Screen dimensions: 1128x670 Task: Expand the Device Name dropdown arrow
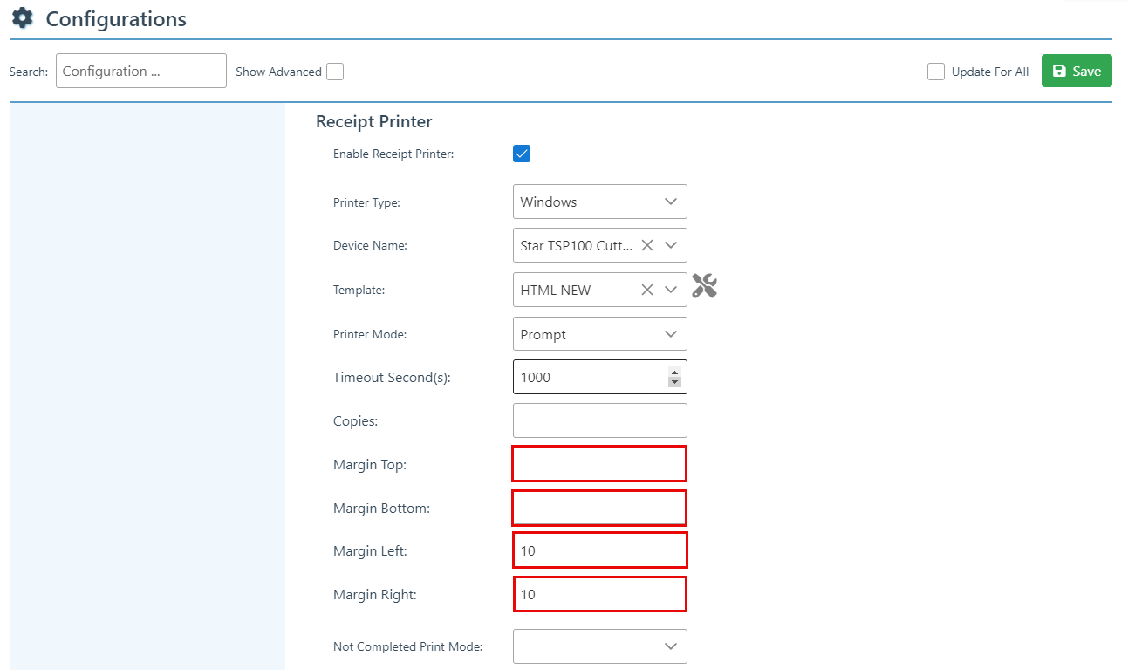671,246
